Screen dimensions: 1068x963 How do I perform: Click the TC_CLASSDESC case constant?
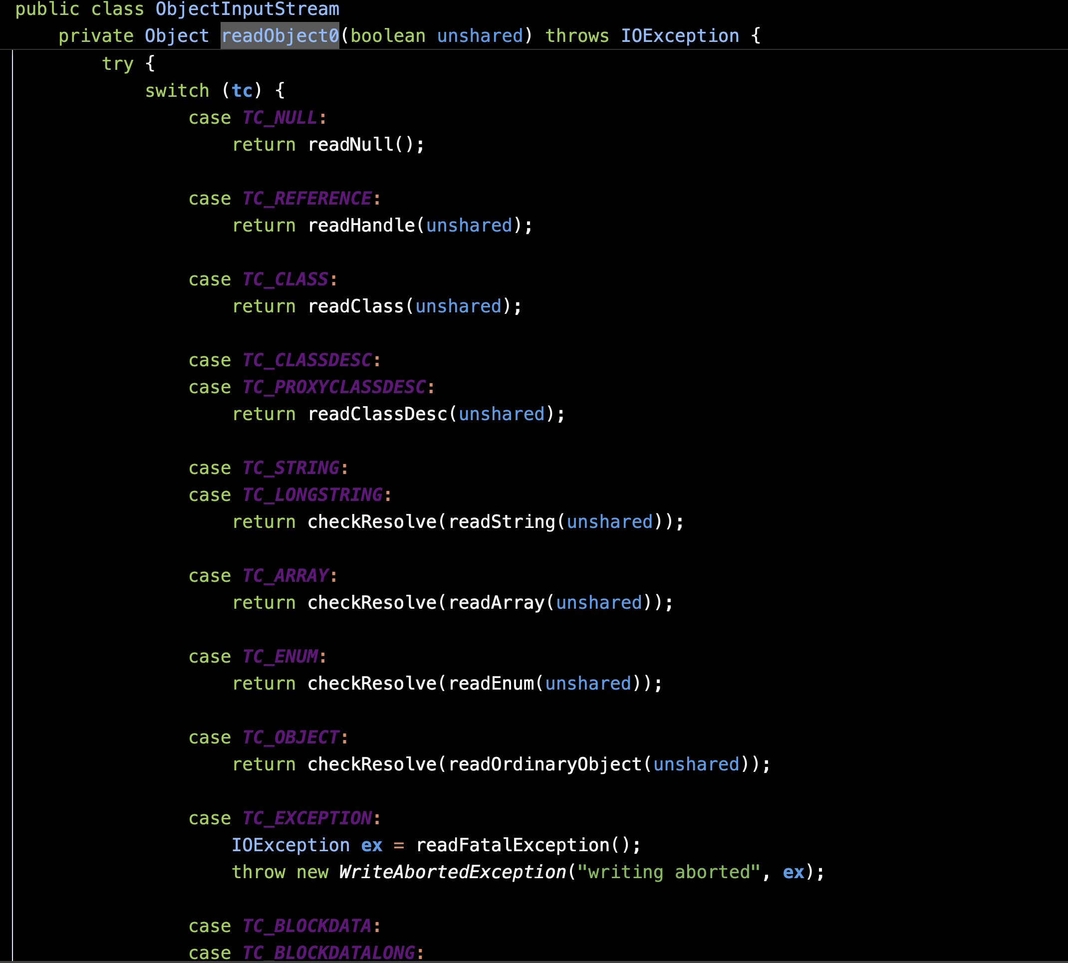point(307,360)
